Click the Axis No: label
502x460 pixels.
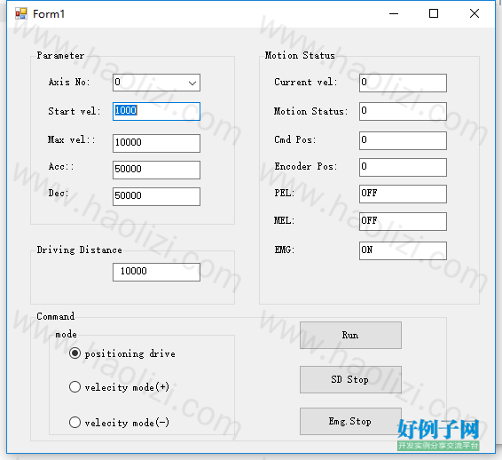click(69, 82)
